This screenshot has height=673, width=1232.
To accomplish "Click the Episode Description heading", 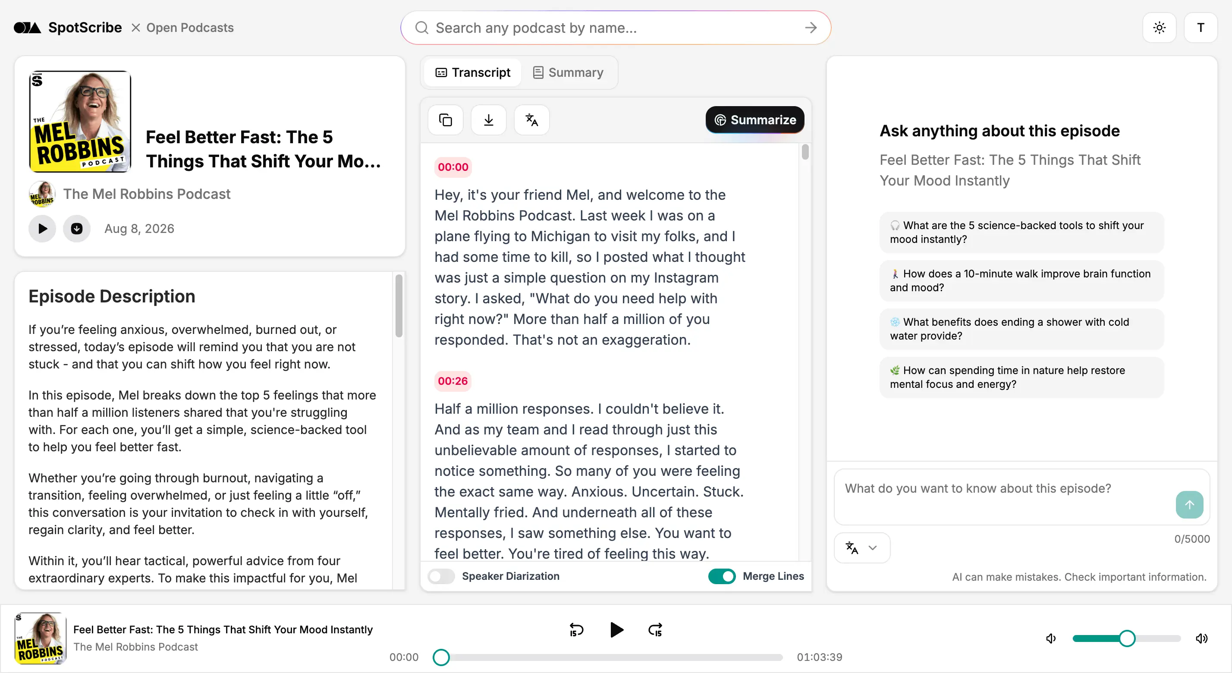I will [x=112, y=296].
